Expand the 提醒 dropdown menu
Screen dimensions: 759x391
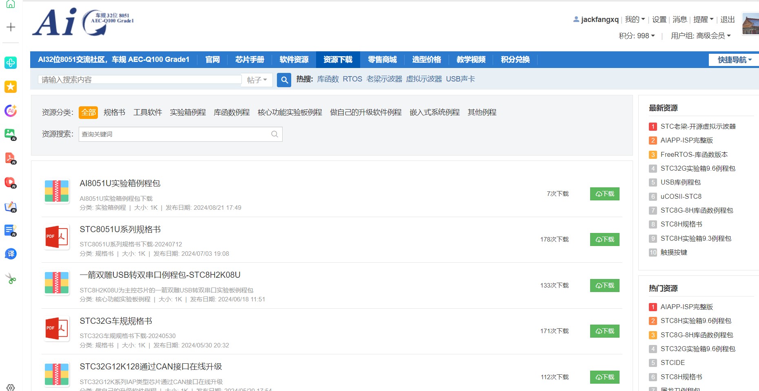tap(703, 19)
